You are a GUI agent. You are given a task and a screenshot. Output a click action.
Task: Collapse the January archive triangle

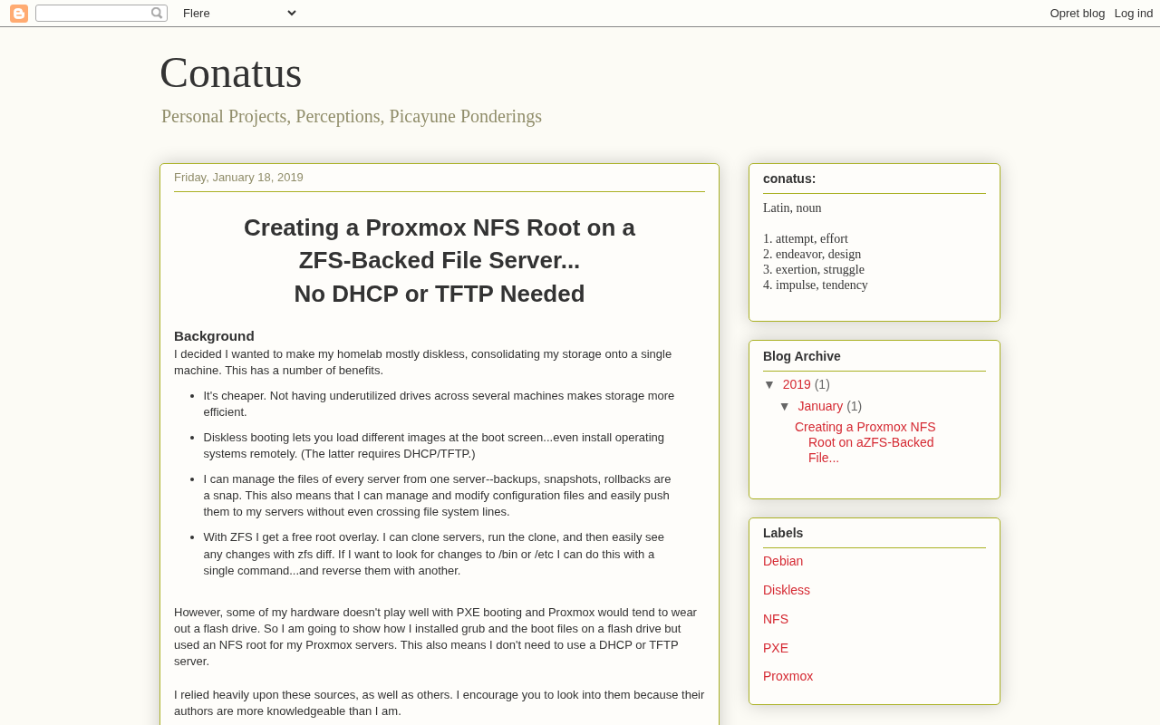point(785,406)
